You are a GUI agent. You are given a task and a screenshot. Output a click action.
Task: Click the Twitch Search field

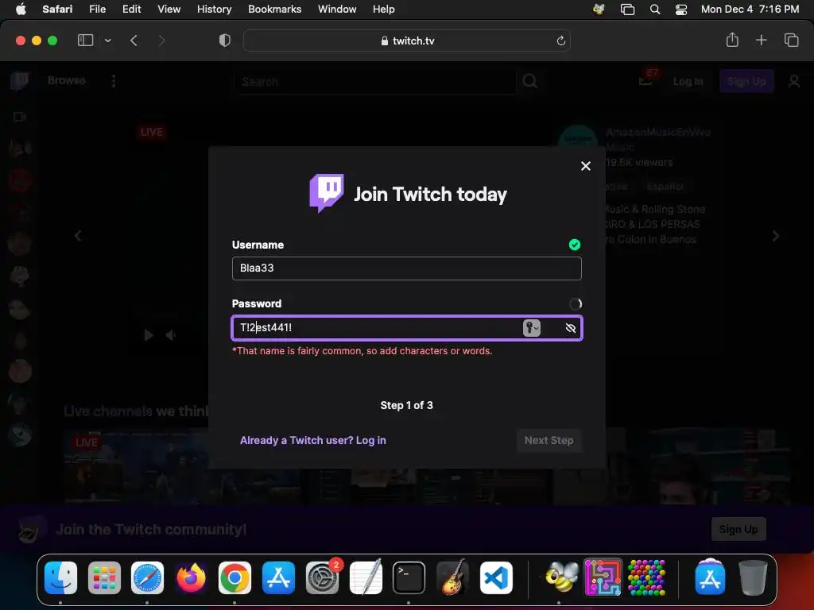tap(375, 82)
